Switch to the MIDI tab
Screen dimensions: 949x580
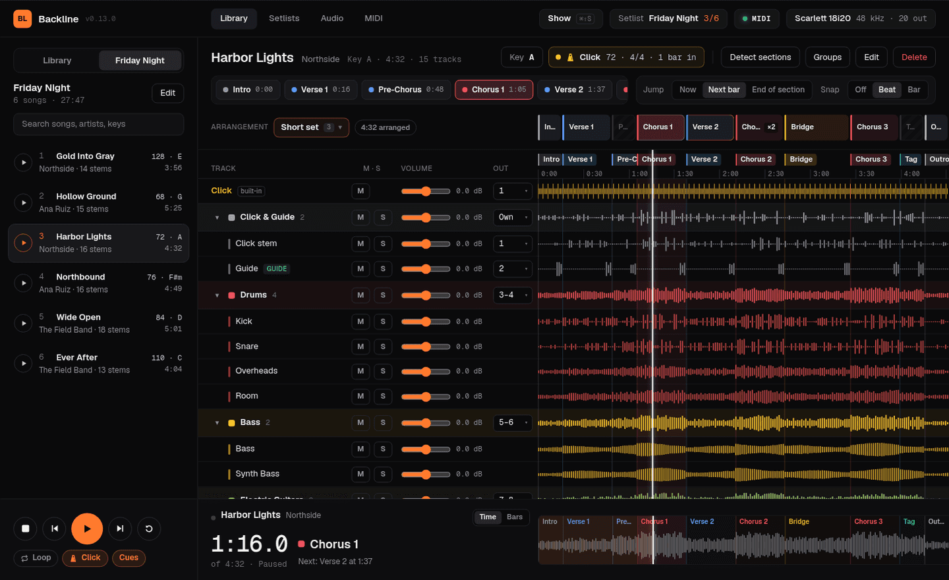pos(374,18)
